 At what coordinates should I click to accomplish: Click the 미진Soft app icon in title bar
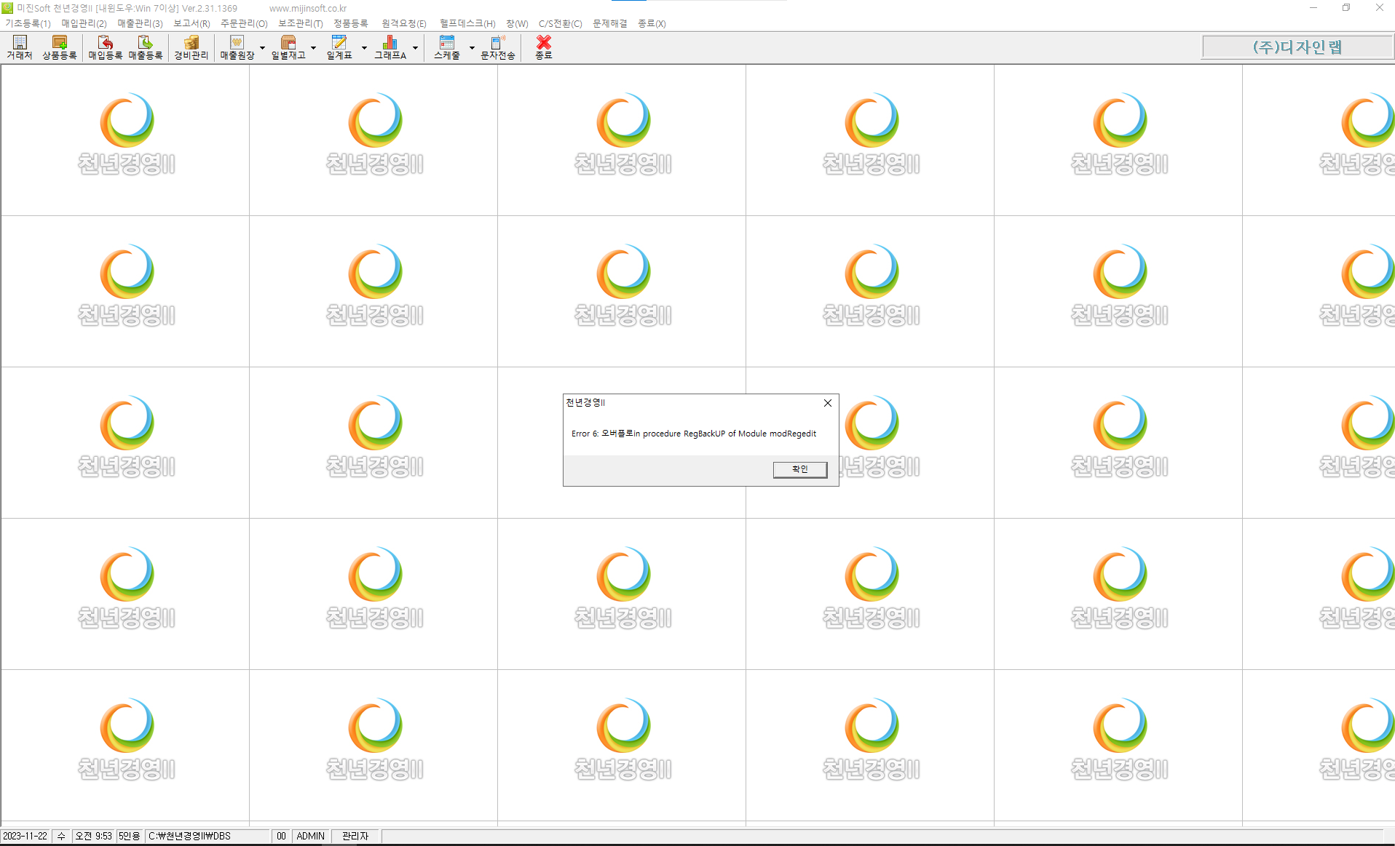[7, 8]
